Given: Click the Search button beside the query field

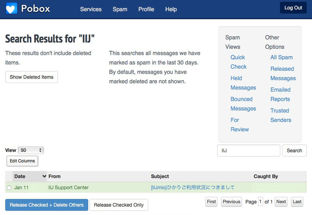Looking at the screenshot, I should [x=294, y=151].
